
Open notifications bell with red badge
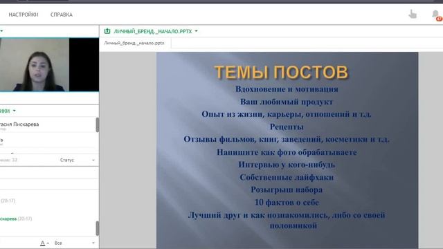(x=437, y=15)
